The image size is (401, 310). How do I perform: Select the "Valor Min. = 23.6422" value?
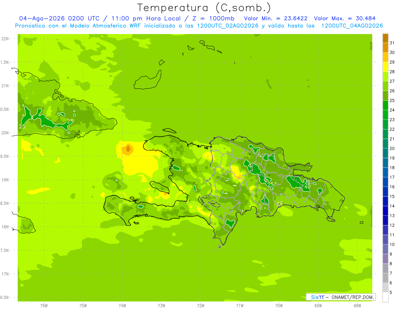click(276, 18)
